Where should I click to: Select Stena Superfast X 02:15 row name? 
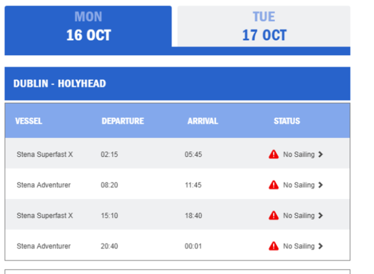45,154
